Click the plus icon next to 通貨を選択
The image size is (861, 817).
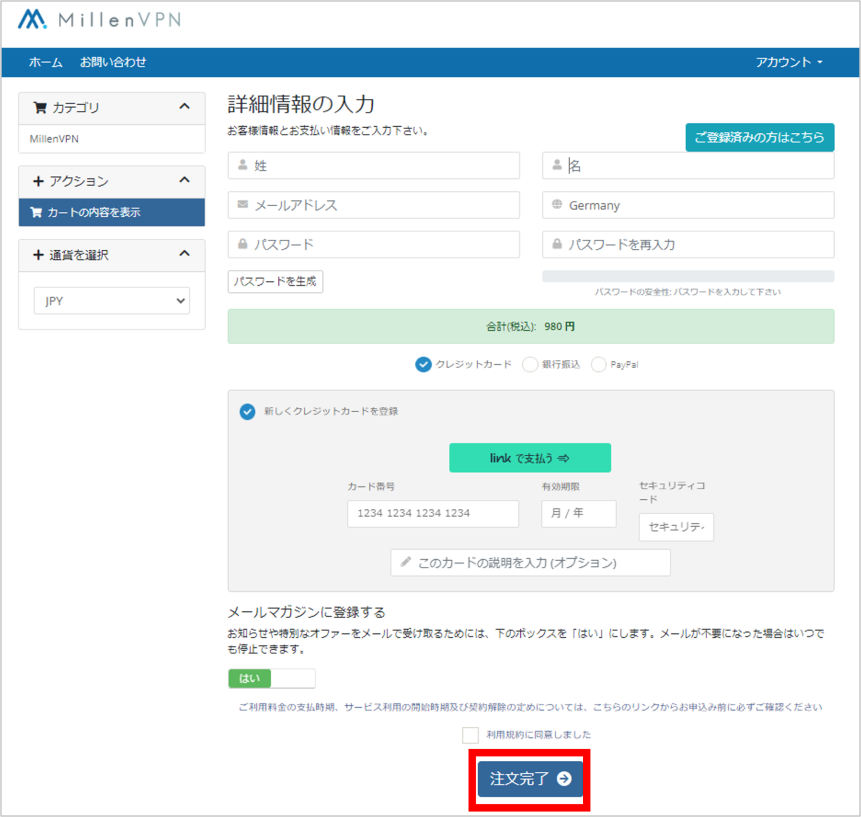[x=38, y=255]
